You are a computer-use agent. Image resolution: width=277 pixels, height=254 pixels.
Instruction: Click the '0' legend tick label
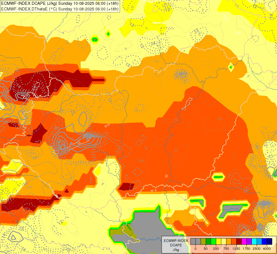pyautogui.click(x=196, y=249)
